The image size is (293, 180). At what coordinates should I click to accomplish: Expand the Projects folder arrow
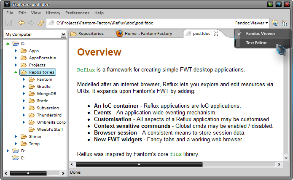(16, 65)
